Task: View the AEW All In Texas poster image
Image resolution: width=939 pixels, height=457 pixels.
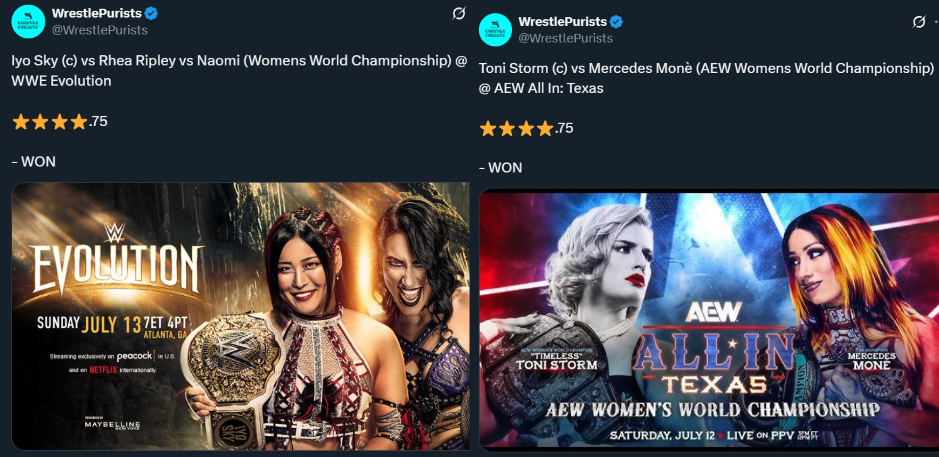Action: pos(709,320)
